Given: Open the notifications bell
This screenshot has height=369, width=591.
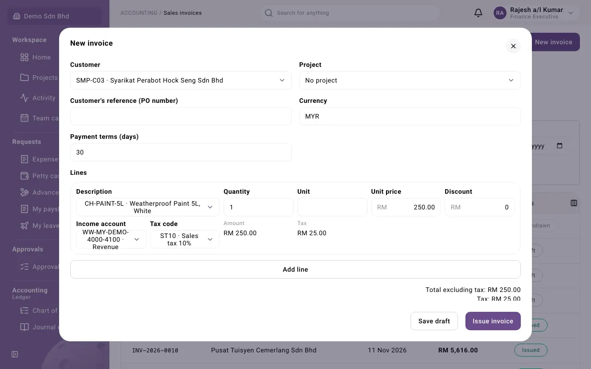Looking at the screenshot, I should click(x=478, y=13).
